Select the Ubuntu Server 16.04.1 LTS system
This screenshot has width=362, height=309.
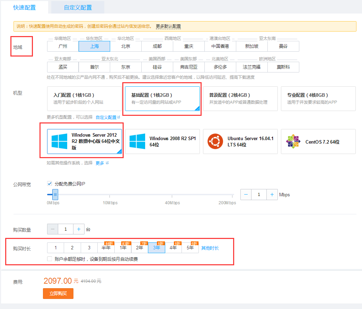pyautogui.click(x=240, y=141)
